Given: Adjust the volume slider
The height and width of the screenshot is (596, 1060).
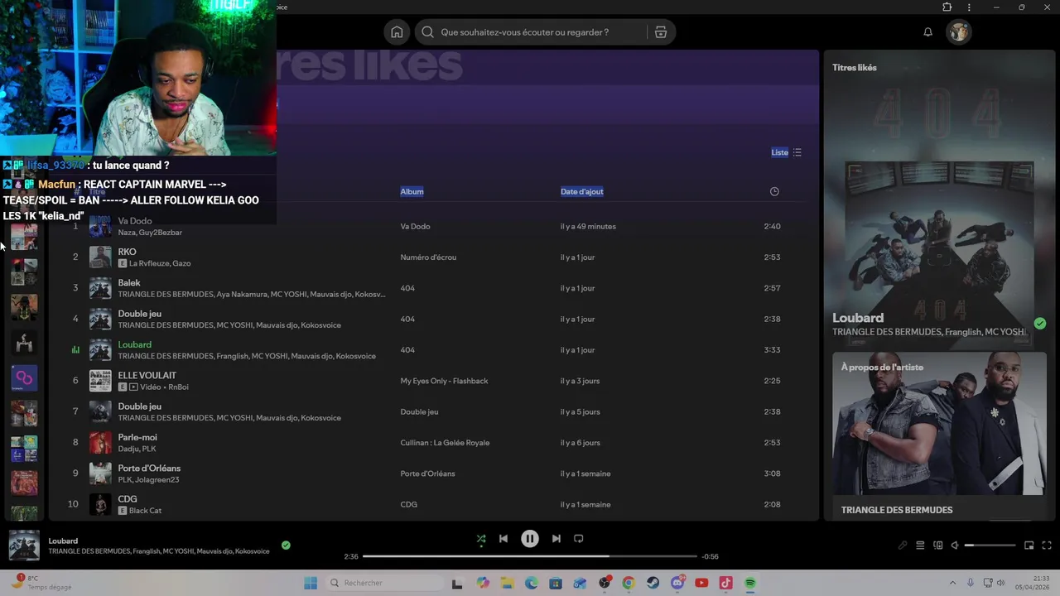Looking at the screenshot, I should coord(990,546).
